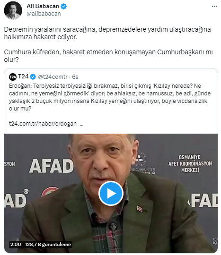This screenshot has height=255, width=221.
Task: Open the t24.com.tr/haber/erdogan link
Action: point(46,124)
